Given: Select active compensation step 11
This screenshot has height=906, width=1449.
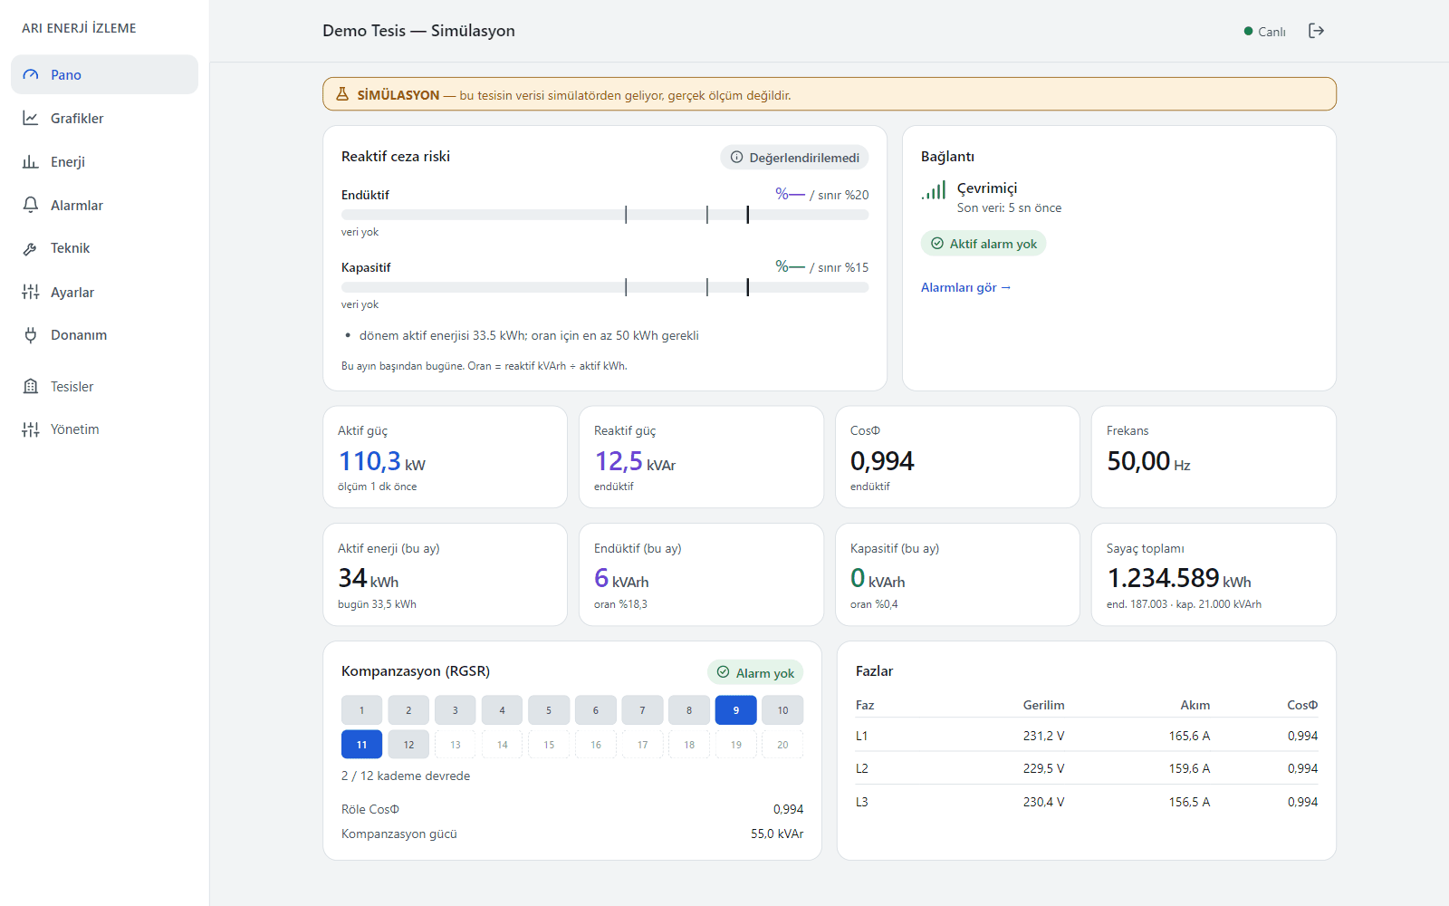Looking at the screenshot, I should coord(362,745).
